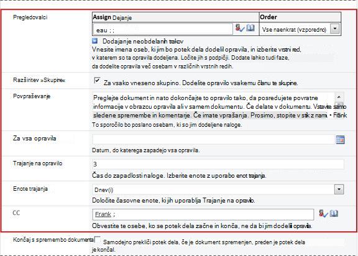
Task: Click the Za vsa opravila label
Action: [34, 139]
